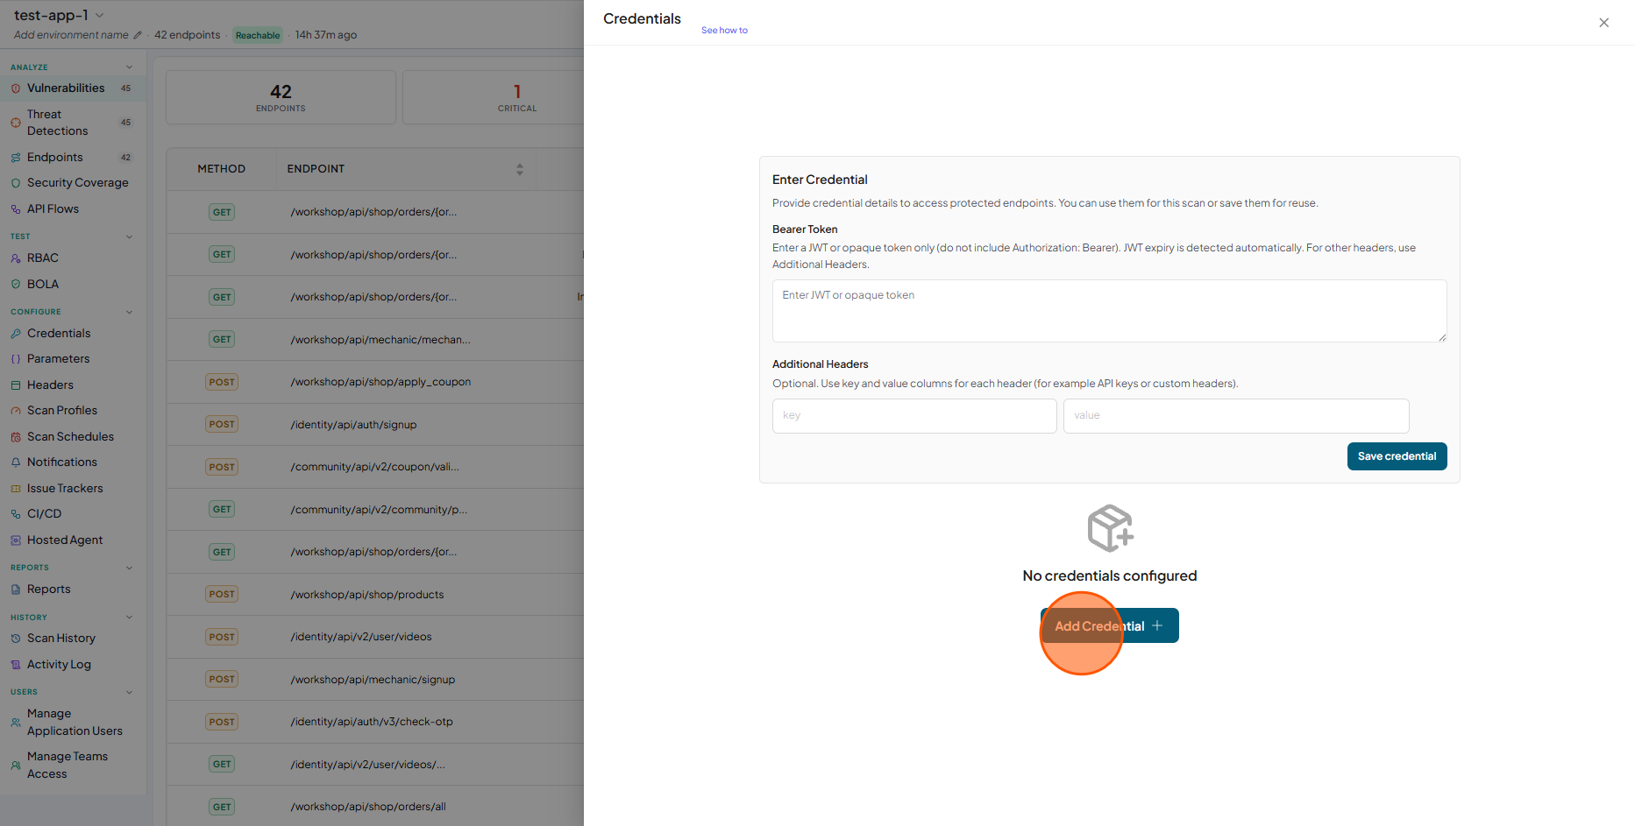Click the Security Coverage sidebar icon
The image size is (1635, 826).
(x=16, y=183)
